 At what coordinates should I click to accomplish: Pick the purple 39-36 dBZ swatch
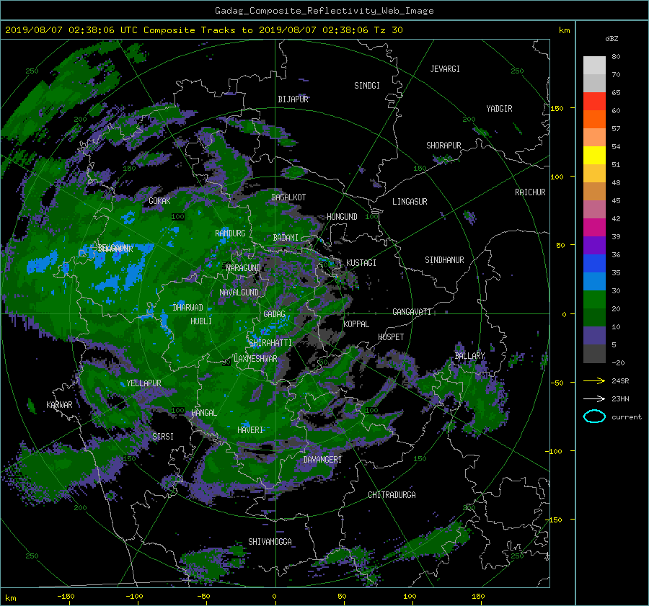click(594, 245)
